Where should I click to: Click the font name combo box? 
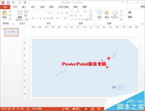[x=39, y=13]
